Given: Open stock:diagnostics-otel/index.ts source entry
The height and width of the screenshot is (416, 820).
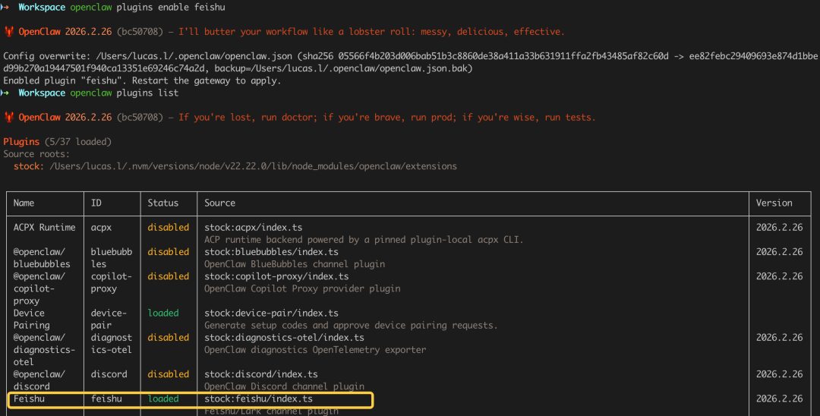Looking at the screenshot, I should tap(284, 338).
